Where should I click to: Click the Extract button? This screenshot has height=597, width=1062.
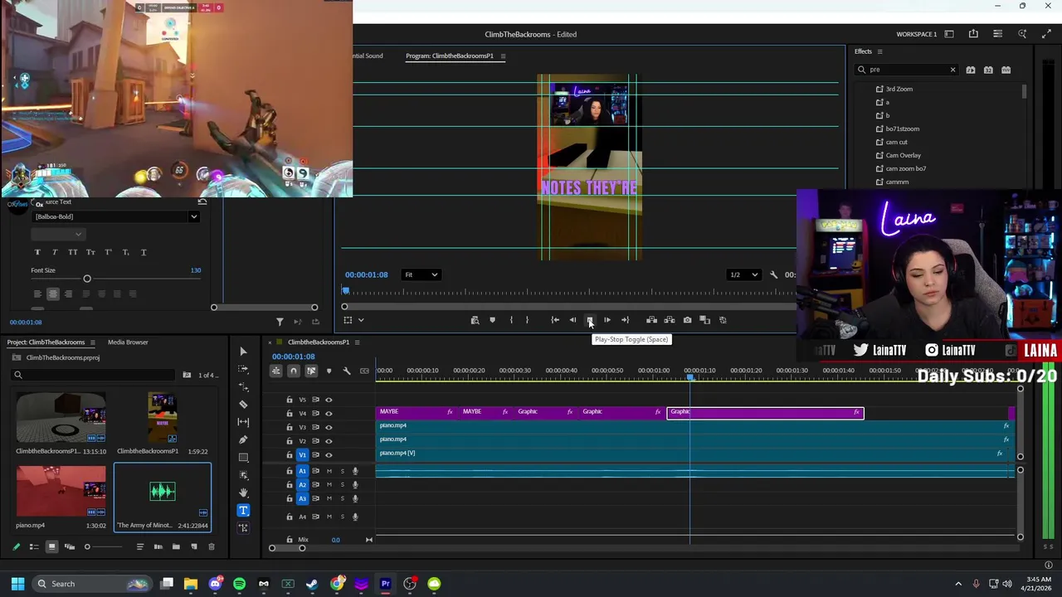670,320
